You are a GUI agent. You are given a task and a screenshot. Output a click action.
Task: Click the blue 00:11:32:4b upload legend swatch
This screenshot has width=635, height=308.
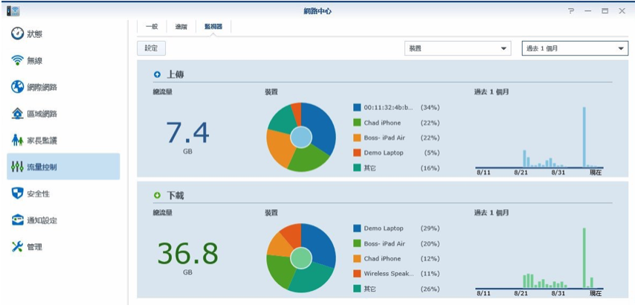(357, 107)
